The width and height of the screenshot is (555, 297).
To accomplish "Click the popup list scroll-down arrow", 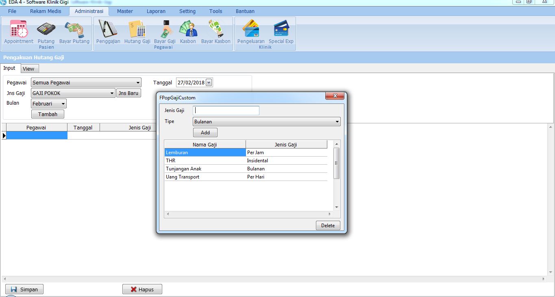I will [x=336, y=207].
